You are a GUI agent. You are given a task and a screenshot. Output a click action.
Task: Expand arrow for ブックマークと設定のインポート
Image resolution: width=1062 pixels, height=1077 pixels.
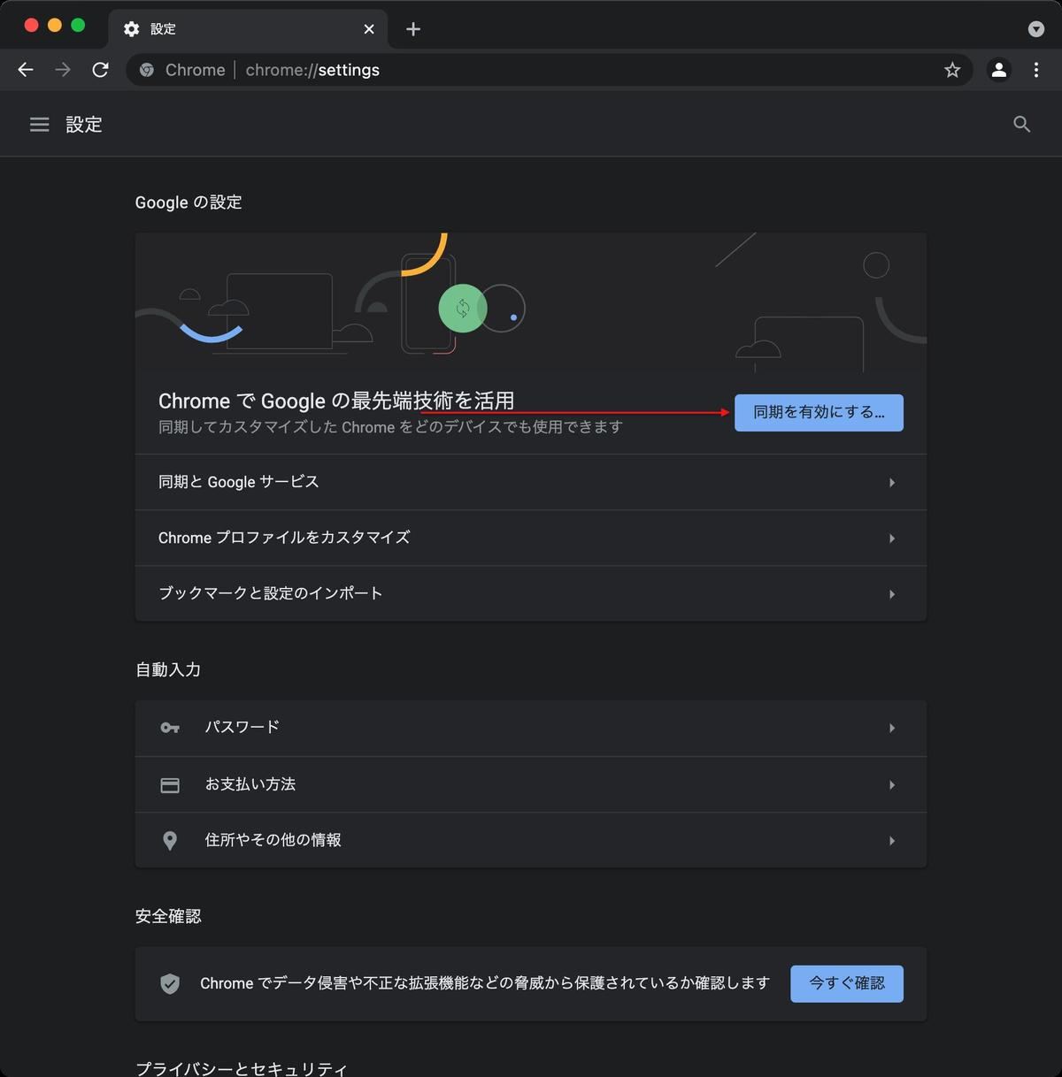pyautogui.click(x=892, y=594)
